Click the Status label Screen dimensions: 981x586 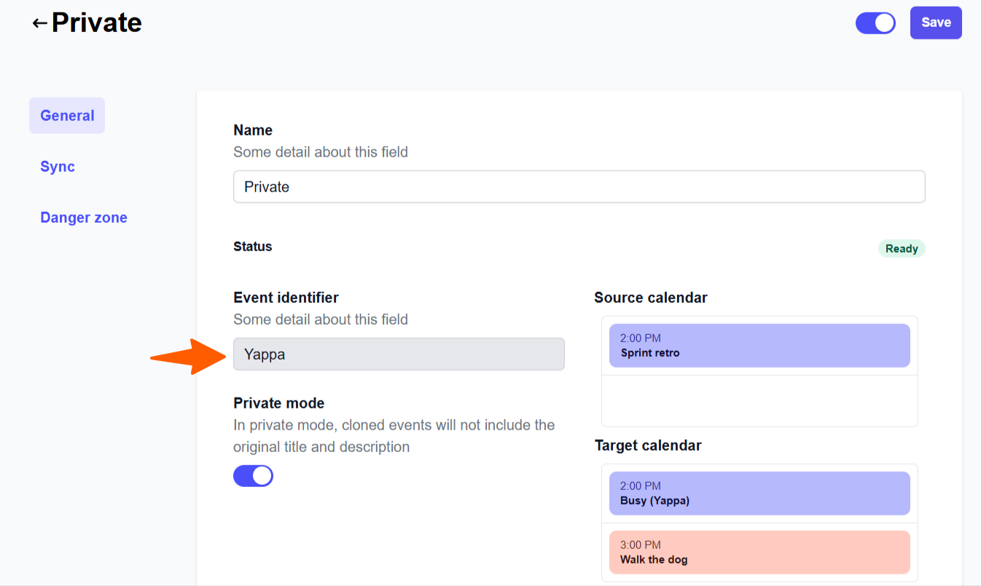[x=253, y=247]
